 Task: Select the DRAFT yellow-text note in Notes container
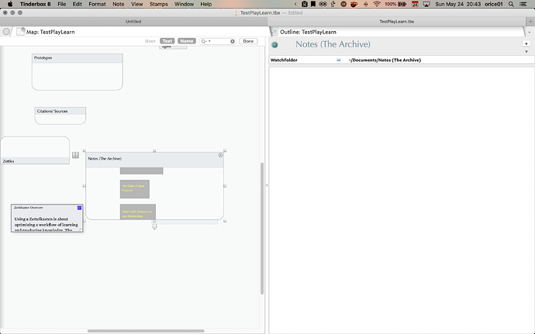click(x=137, y=212)
